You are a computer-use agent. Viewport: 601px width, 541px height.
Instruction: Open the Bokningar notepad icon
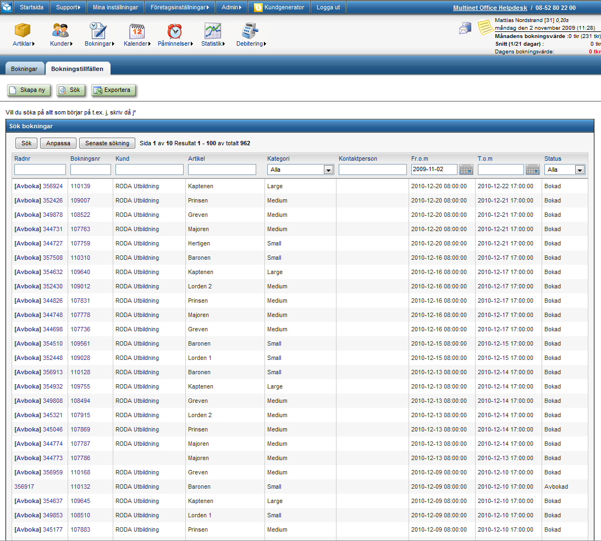(98, 30)
